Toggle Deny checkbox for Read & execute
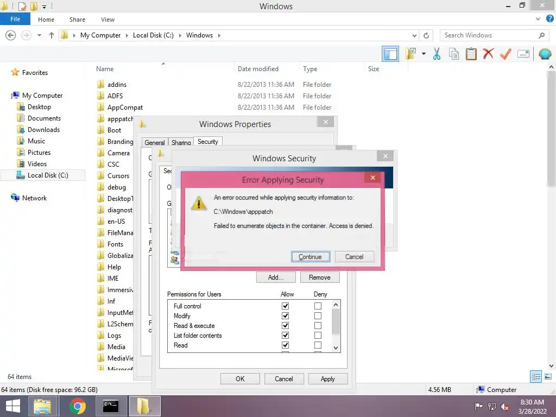The width and height of the screenshot is (556, 417). pyautogui.click(x=318, y=326)
